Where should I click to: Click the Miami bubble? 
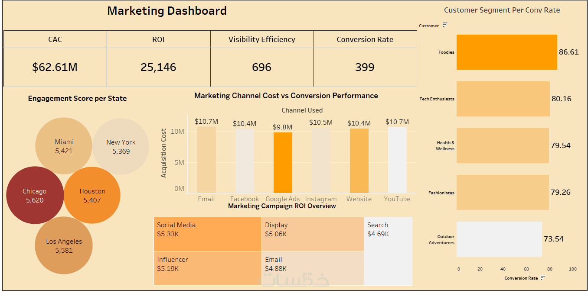(x=64, y=146)
